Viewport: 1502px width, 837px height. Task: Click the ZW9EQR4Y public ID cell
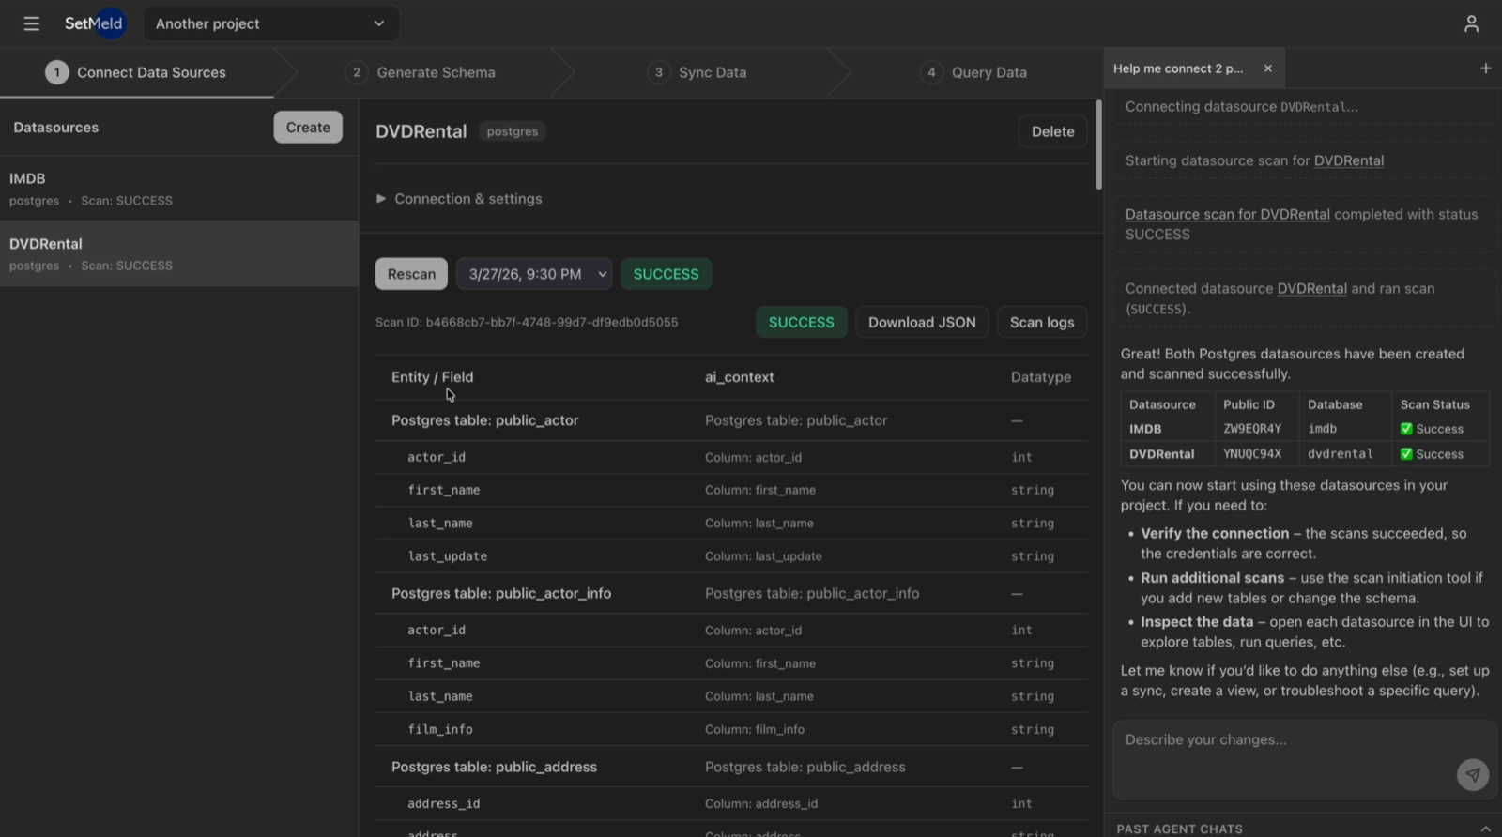coord(1252,429)
